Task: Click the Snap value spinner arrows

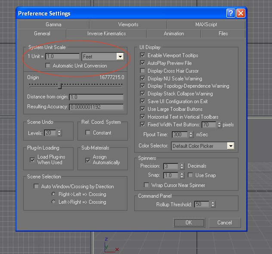Action: [x=182, y=175]
